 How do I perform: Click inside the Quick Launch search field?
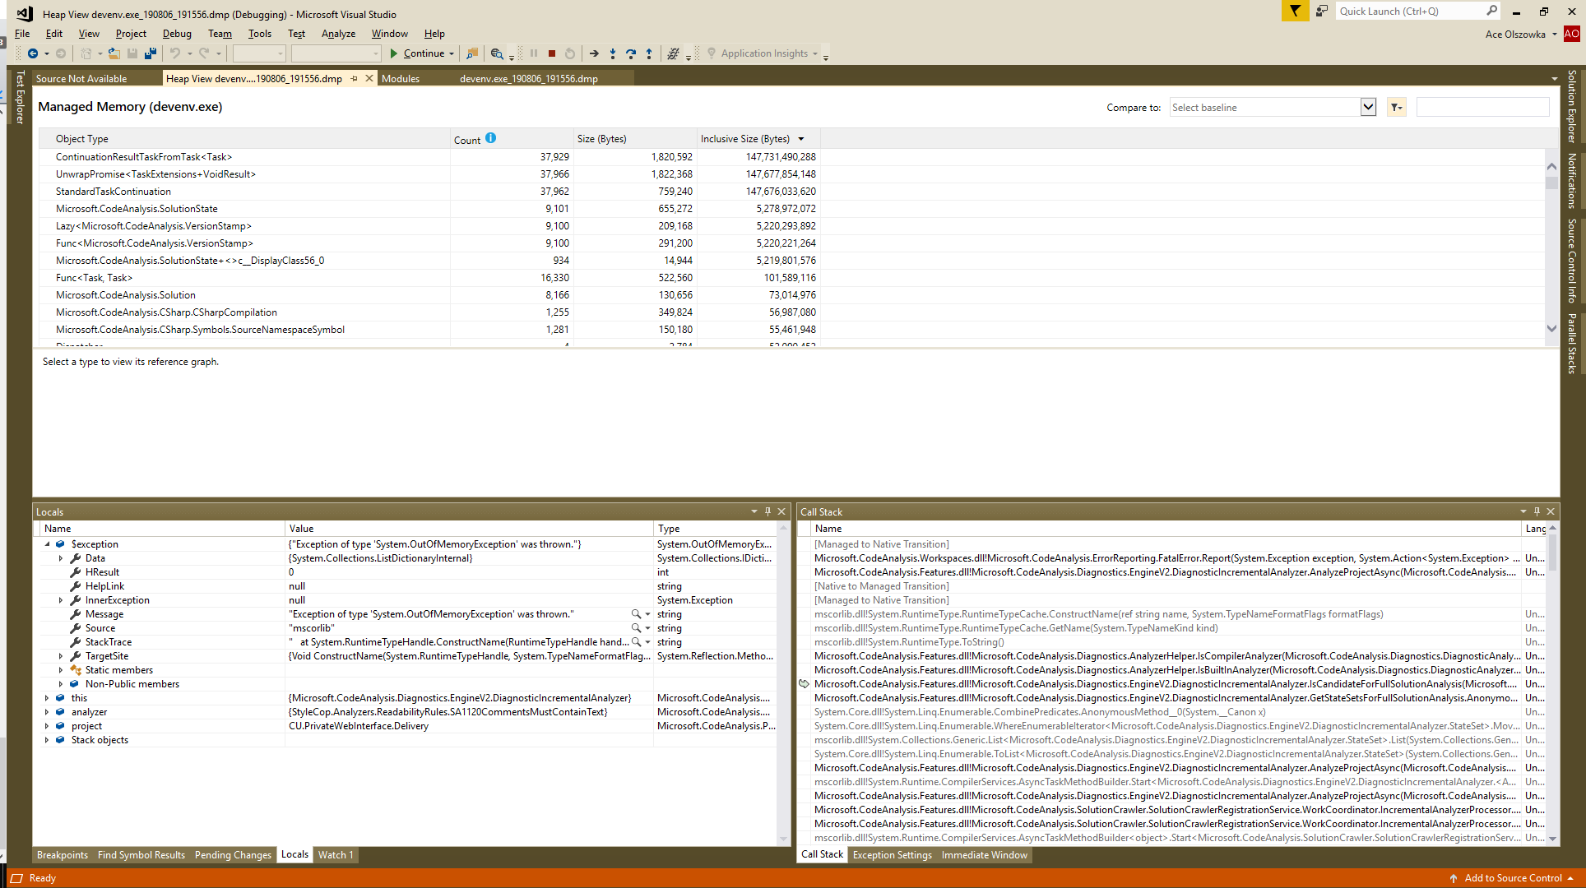1415,11
